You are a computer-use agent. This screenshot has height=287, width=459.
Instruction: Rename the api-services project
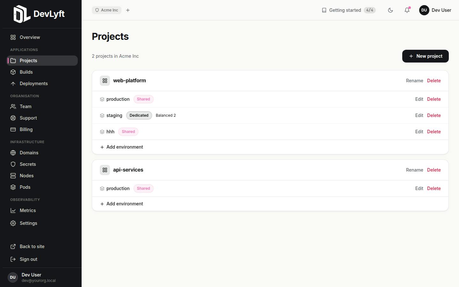(x=414, y=170)
